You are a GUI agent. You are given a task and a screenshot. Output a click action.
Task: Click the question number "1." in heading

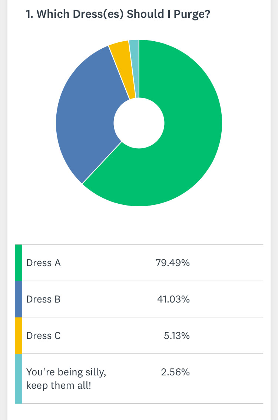point(29,15)
